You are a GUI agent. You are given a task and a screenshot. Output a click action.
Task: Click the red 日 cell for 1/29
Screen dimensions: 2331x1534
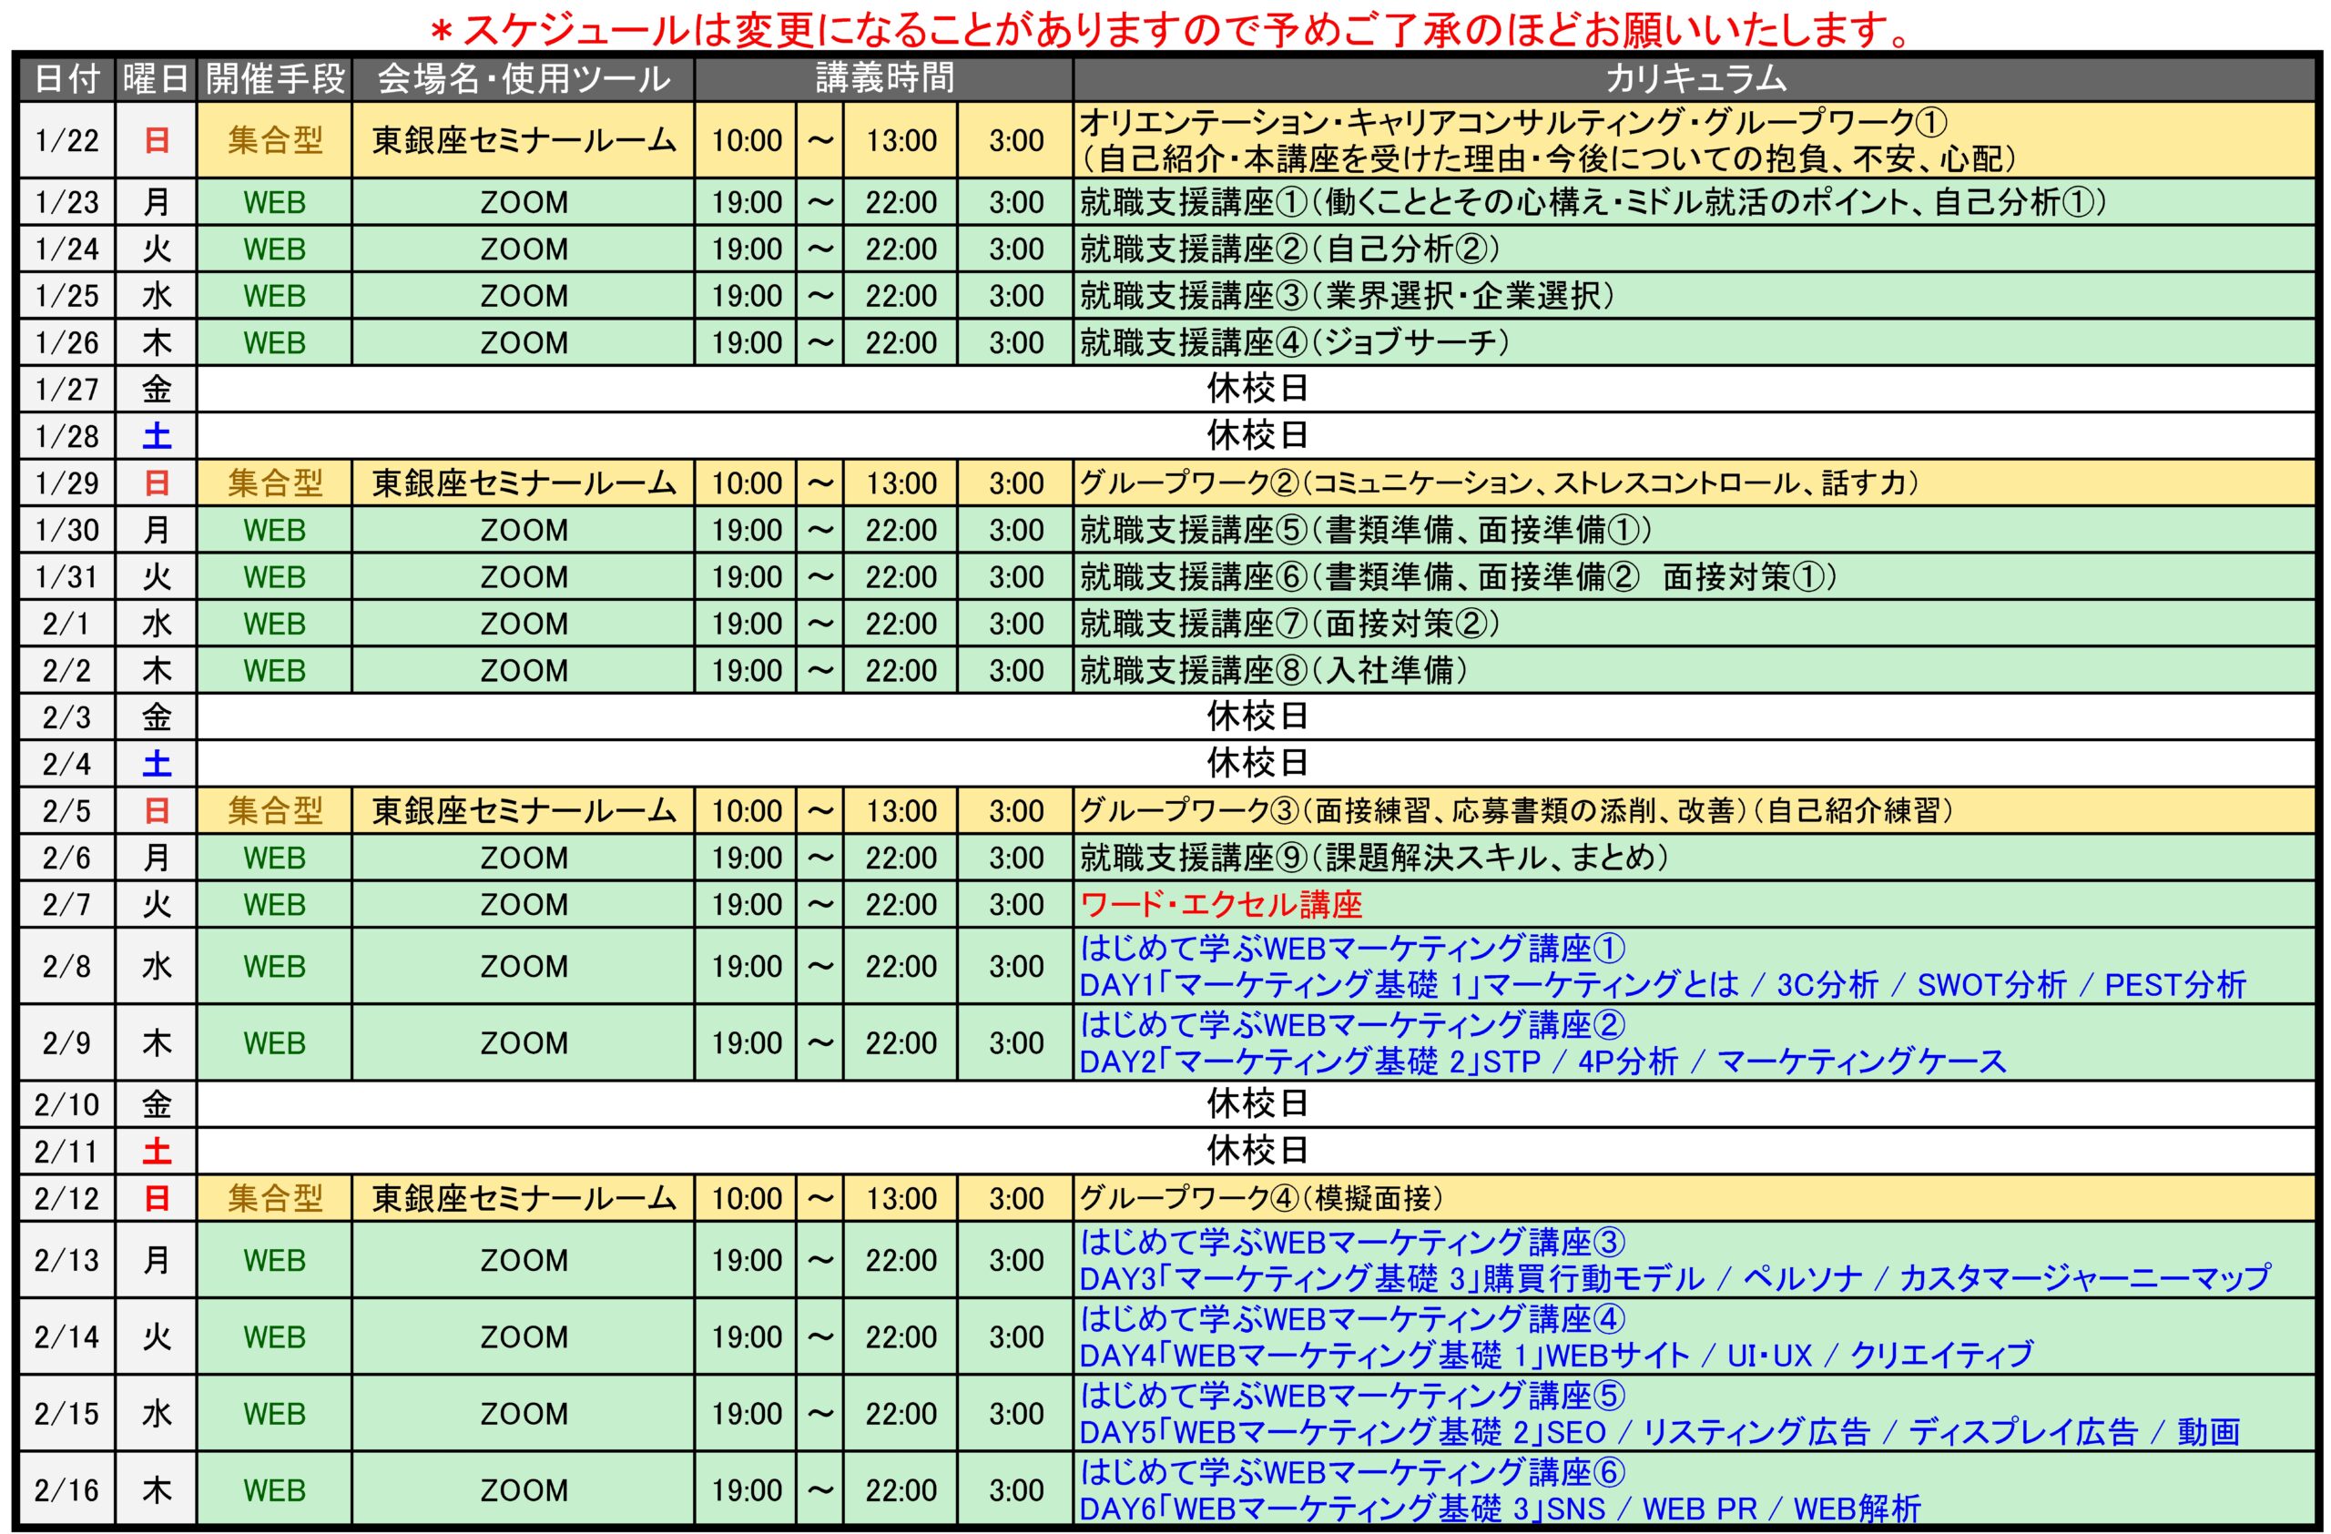(156, 483)
